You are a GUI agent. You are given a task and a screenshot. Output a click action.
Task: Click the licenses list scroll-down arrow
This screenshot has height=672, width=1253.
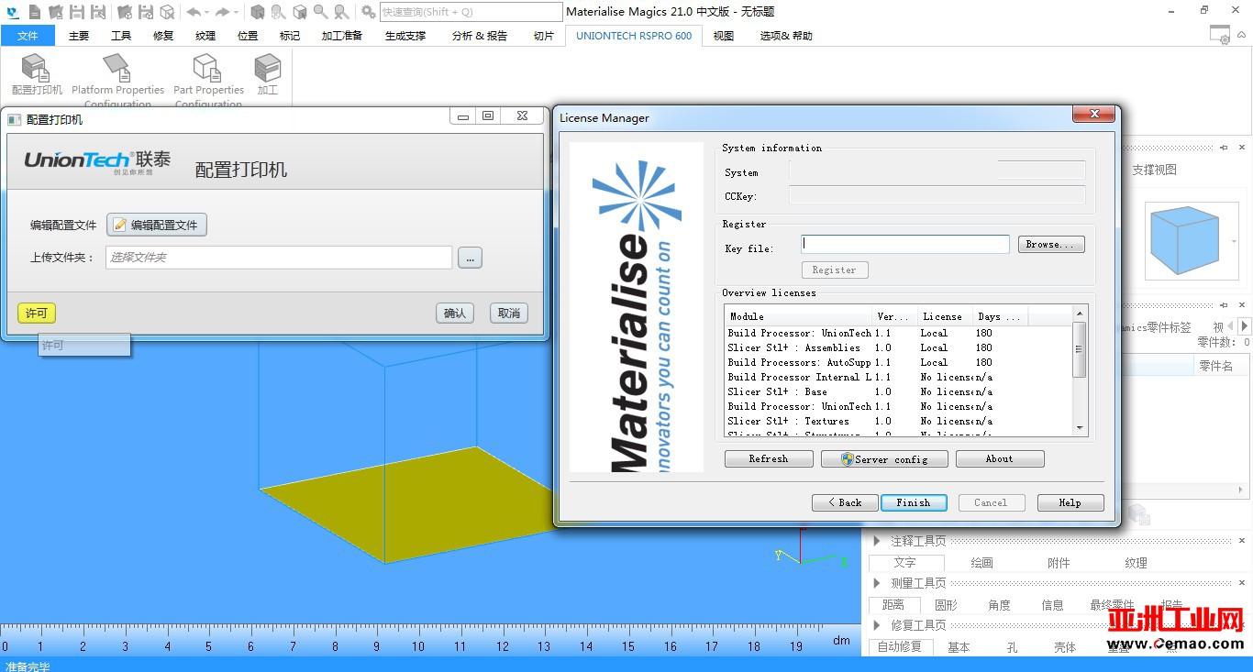tap(1080, 427)
